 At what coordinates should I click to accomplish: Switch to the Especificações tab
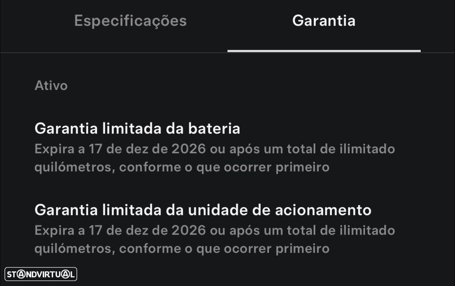coord(130,21)
